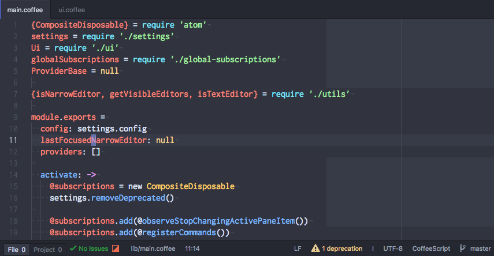Click the red linter toggle icon
Viewport: 494px width, 256px height.
(x=116, y=249)
